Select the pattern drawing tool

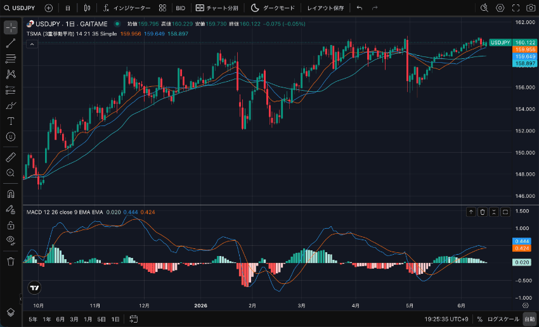pos(11,74)
